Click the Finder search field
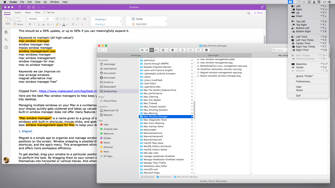This screenshot has height=188, width=335. point(281,50)
